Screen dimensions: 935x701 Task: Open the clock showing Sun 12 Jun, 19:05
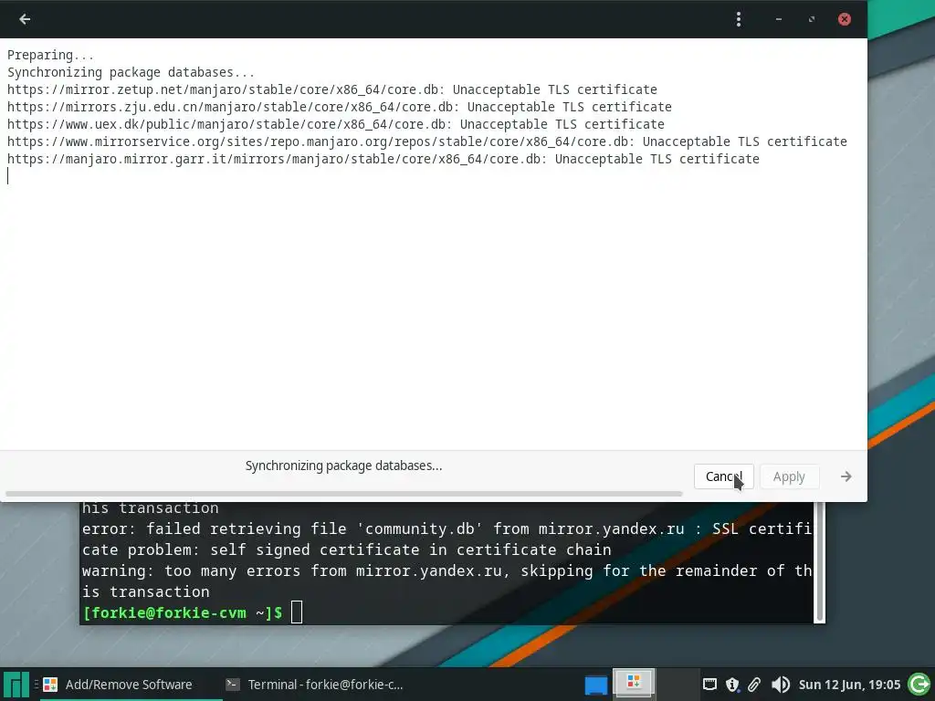pyautogui.click(x=849, y=685)
